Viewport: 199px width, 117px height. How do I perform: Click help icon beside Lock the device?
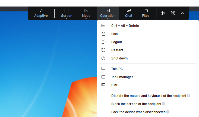168,112
